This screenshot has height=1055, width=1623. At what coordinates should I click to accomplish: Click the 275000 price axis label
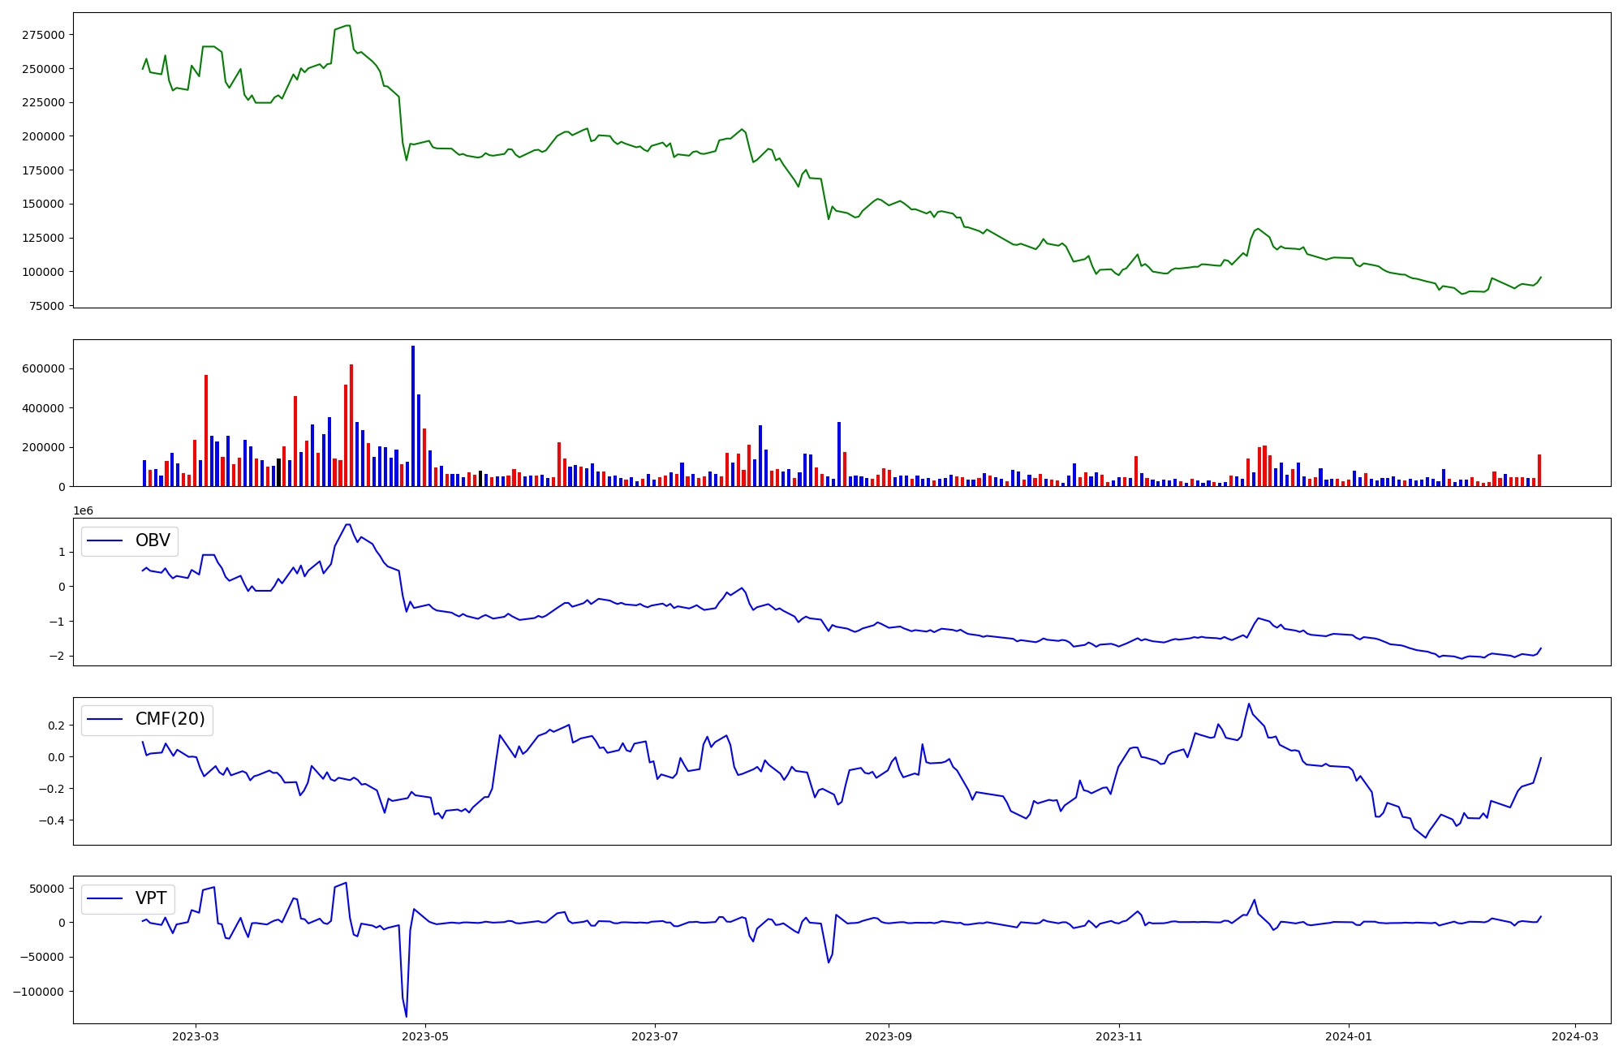[44, 35]
